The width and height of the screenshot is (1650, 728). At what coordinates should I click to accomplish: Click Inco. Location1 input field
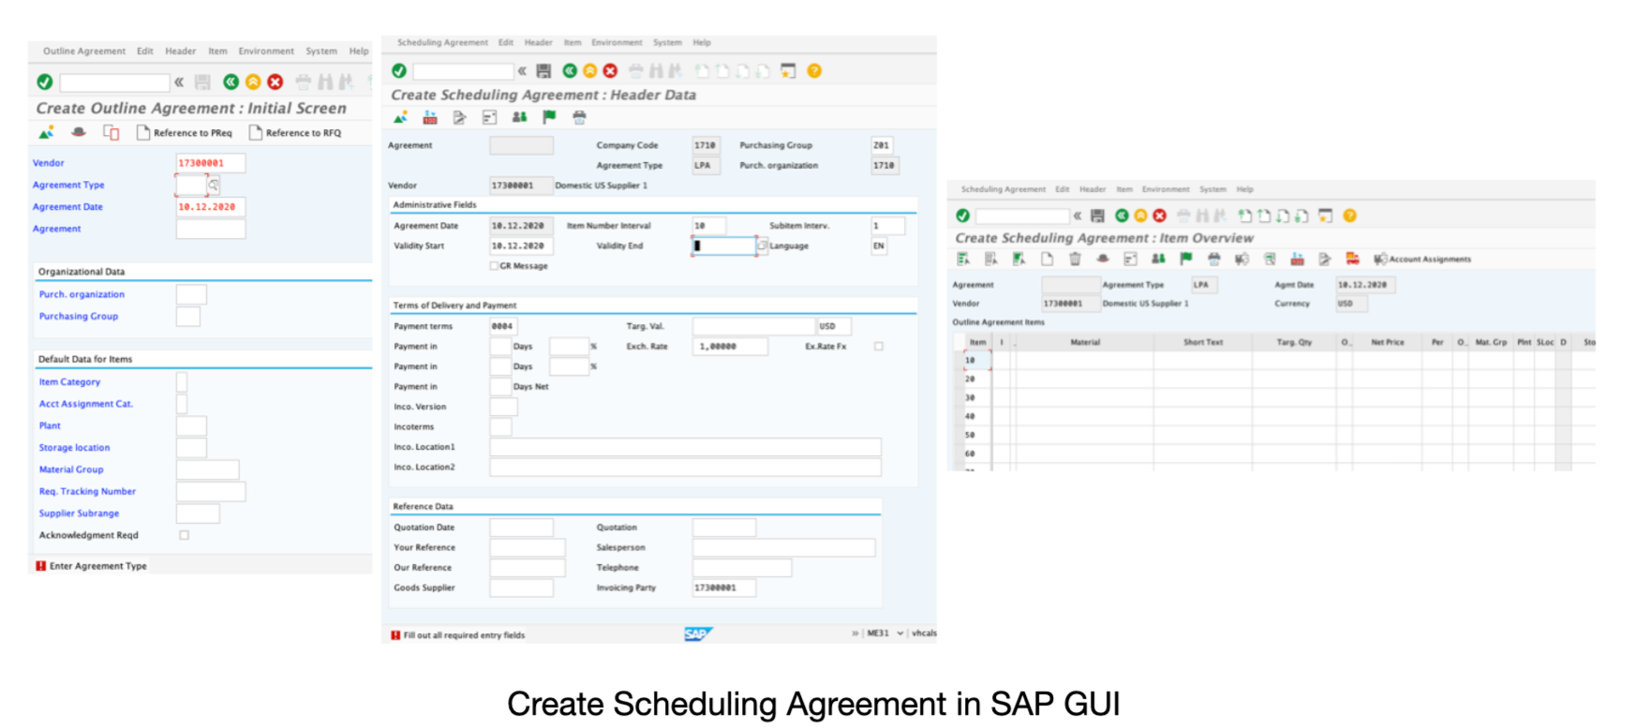point(685,447)
